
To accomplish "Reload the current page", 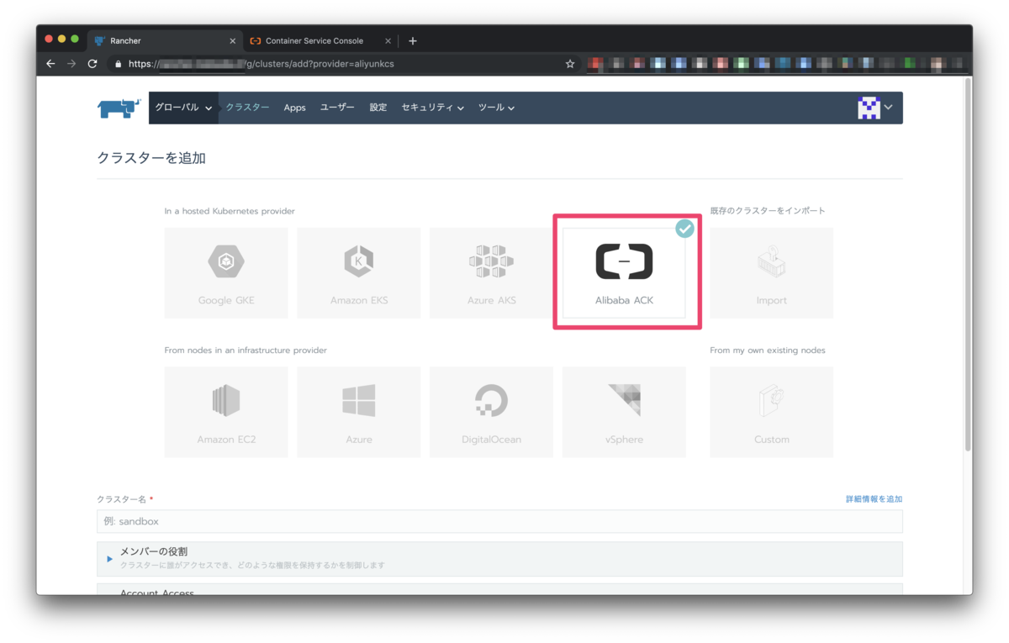I will point(92,64).
